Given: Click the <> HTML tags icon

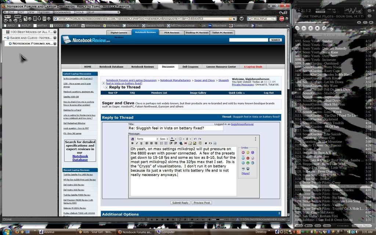Looking at the screenshot, I should tap(210, 144).
